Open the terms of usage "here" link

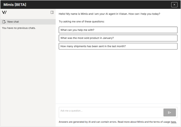173,122
